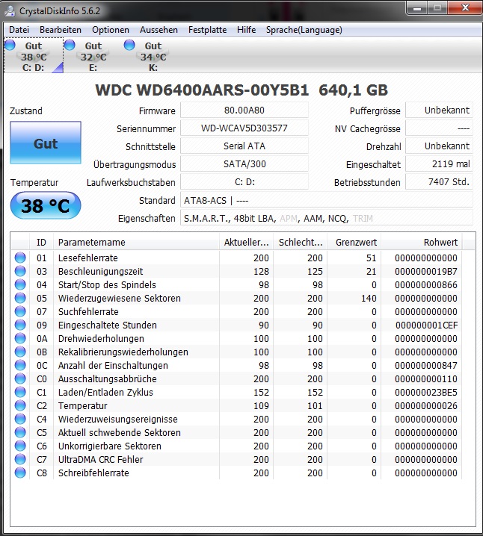Click the serial number field WD-WCAV5D303577
The height and width of the screenshot is (536, 483).
tap(244, 128)
